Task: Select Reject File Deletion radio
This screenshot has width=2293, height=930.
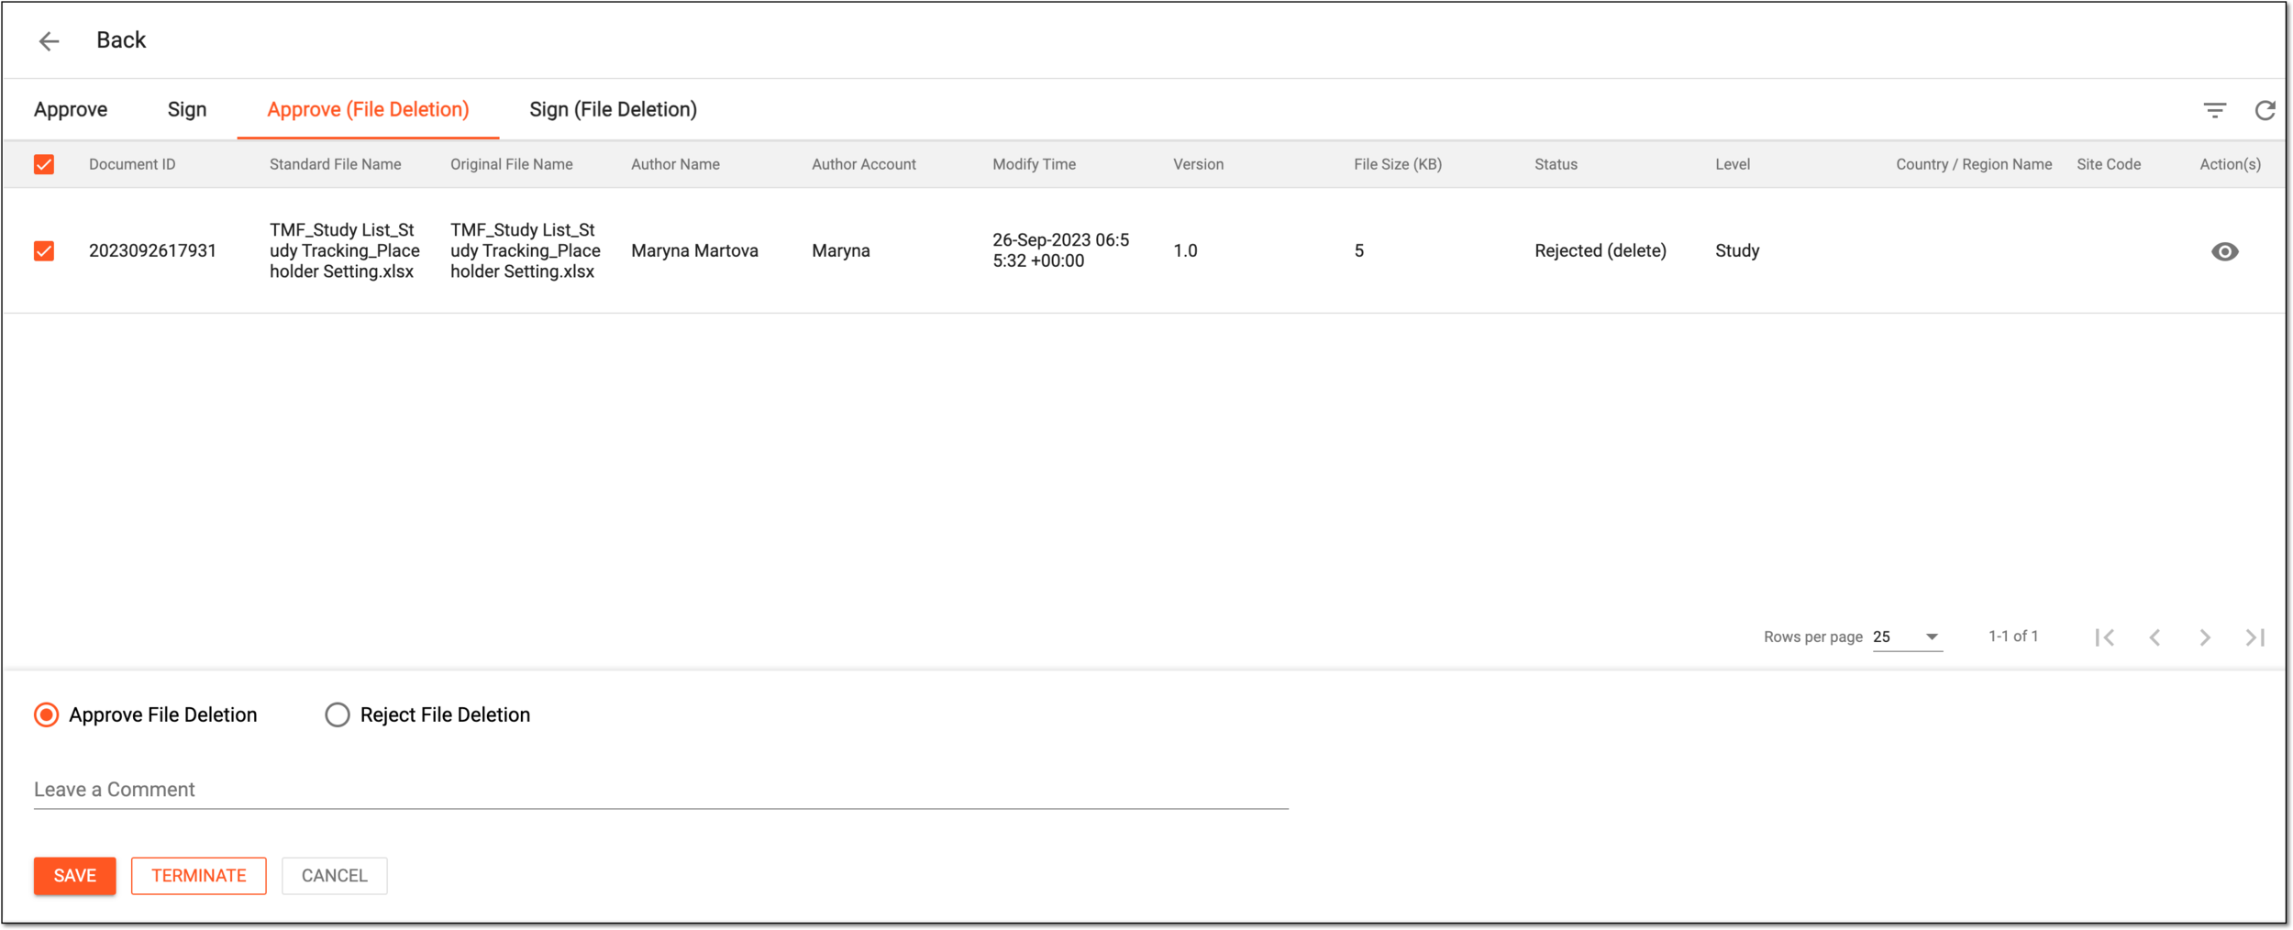Action: point(338,714)
